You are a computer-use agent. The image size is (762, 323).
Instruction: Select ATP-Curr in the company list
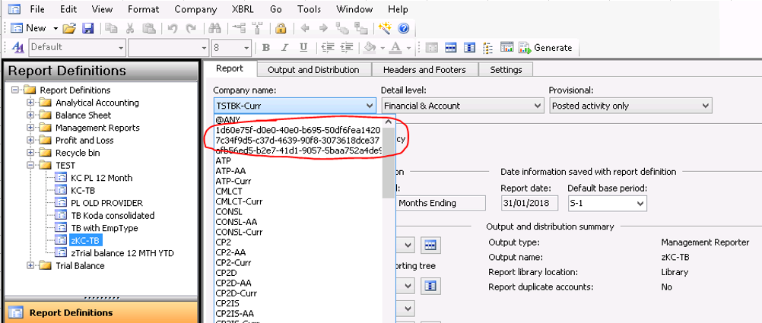click(298, 181)
